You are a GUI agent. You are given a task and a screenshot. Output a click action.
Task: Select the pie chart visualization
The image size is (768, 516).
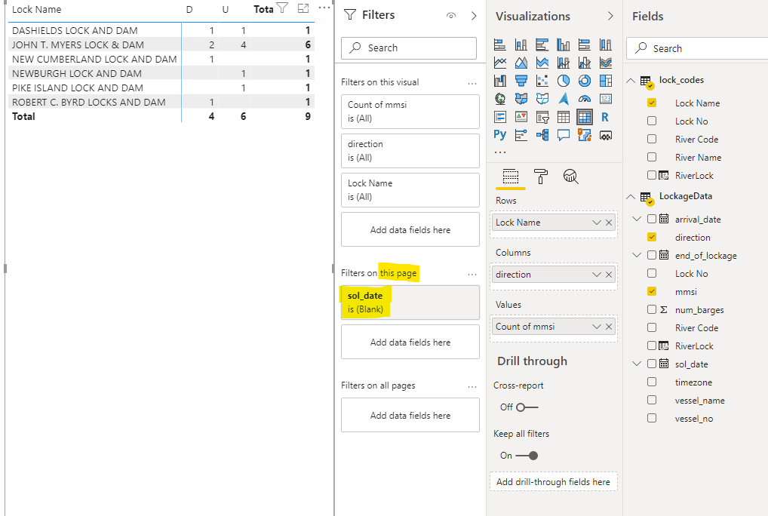click(564, 80)
